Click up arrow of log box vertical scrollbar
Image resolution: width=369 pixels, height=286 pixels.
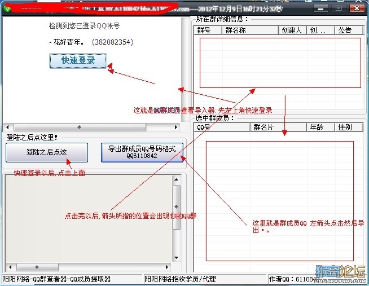tap(177, 180)
